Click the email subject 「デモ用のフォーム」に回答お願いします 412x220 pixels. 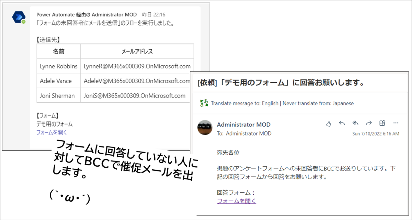tap(281, 83)
